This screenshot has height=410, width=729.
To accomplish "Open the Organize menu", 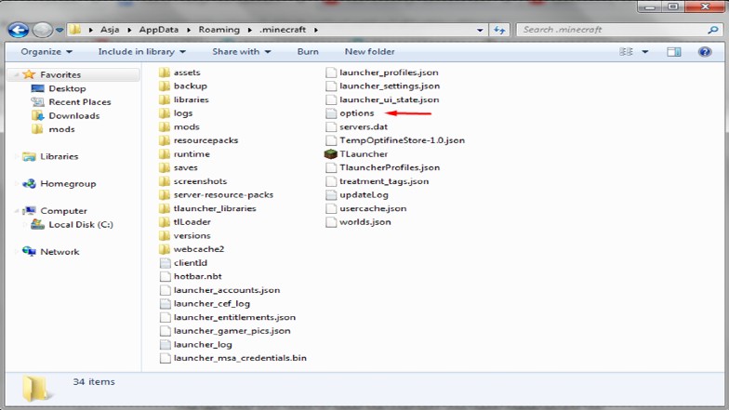I will (46, 52).
